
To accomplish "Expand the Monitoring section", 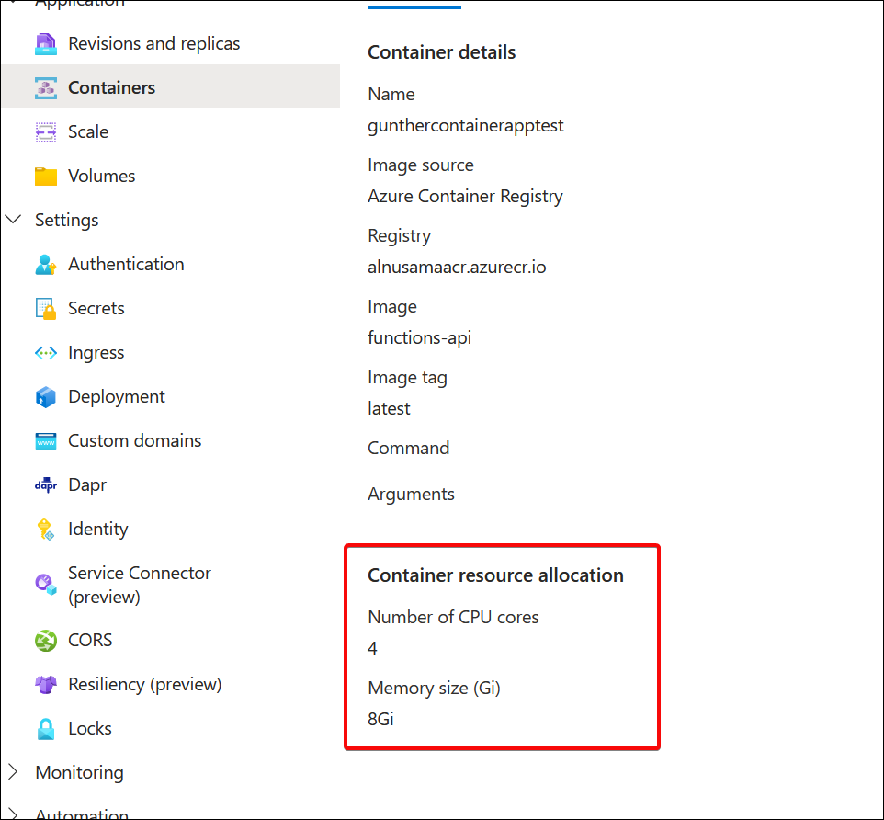I will pyautogui.click(x=13, y=772).
